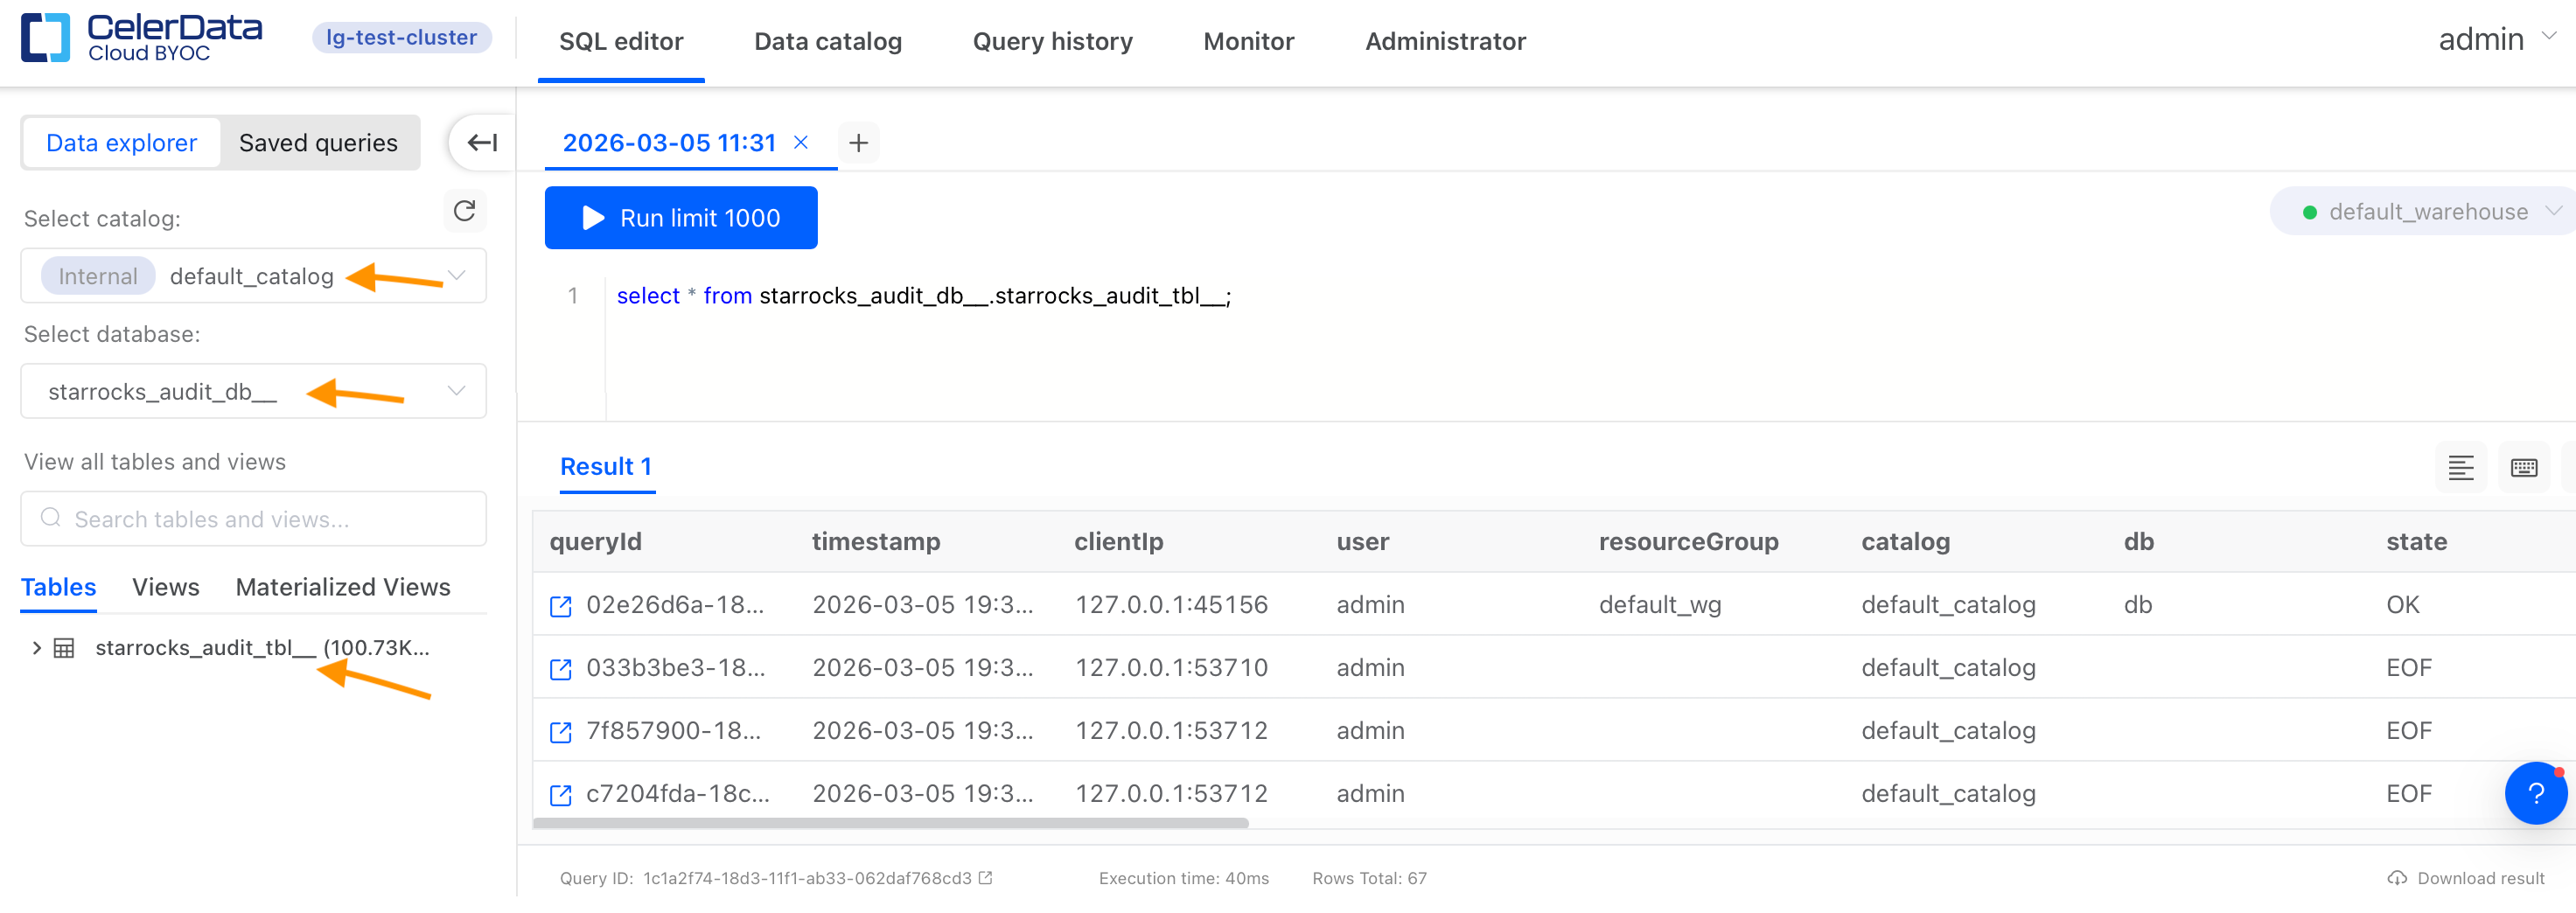
Task: Refresh the catalog list
Action: [463, 211]
